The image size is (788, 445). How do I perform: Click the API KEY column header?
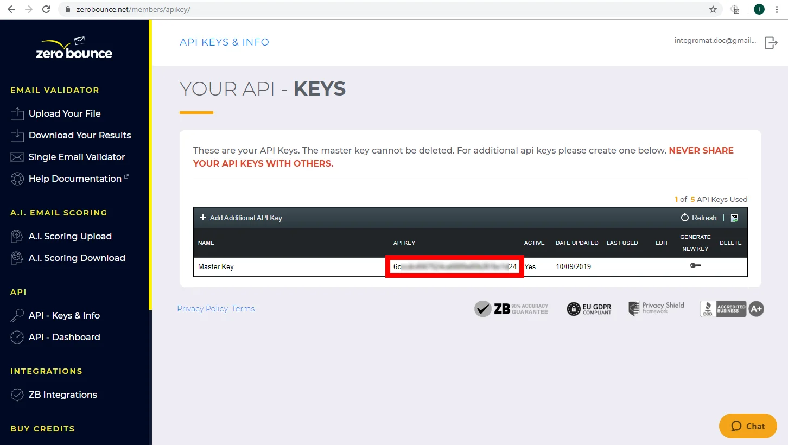[404, 243]
